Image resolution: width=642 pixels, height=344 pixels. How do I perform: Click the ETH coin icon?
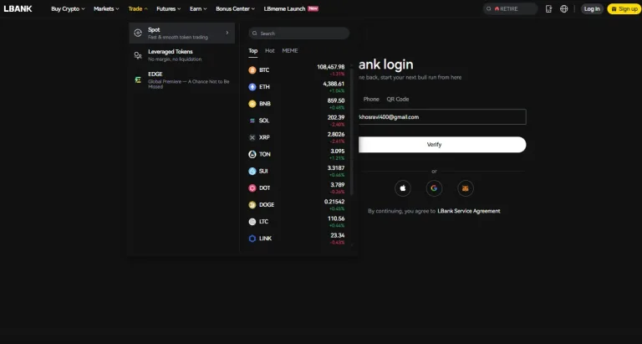(252, 87)
